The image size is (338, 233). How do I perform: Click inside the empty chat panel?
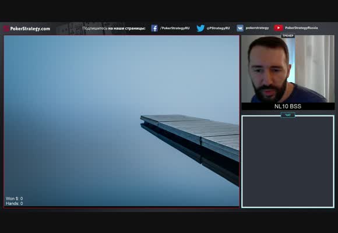click(288, 162)
